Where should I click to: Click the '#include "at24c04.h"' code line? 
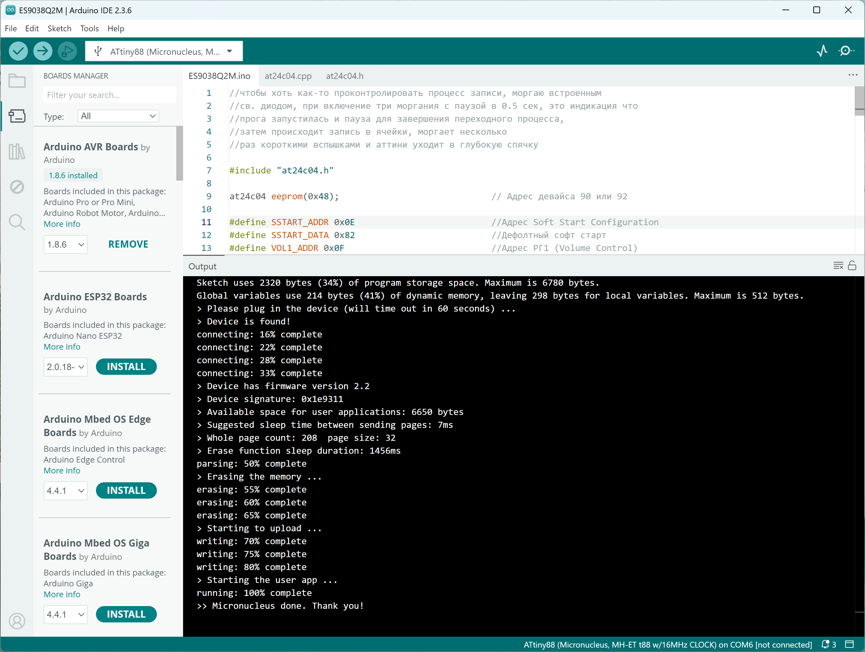point(281,170)
